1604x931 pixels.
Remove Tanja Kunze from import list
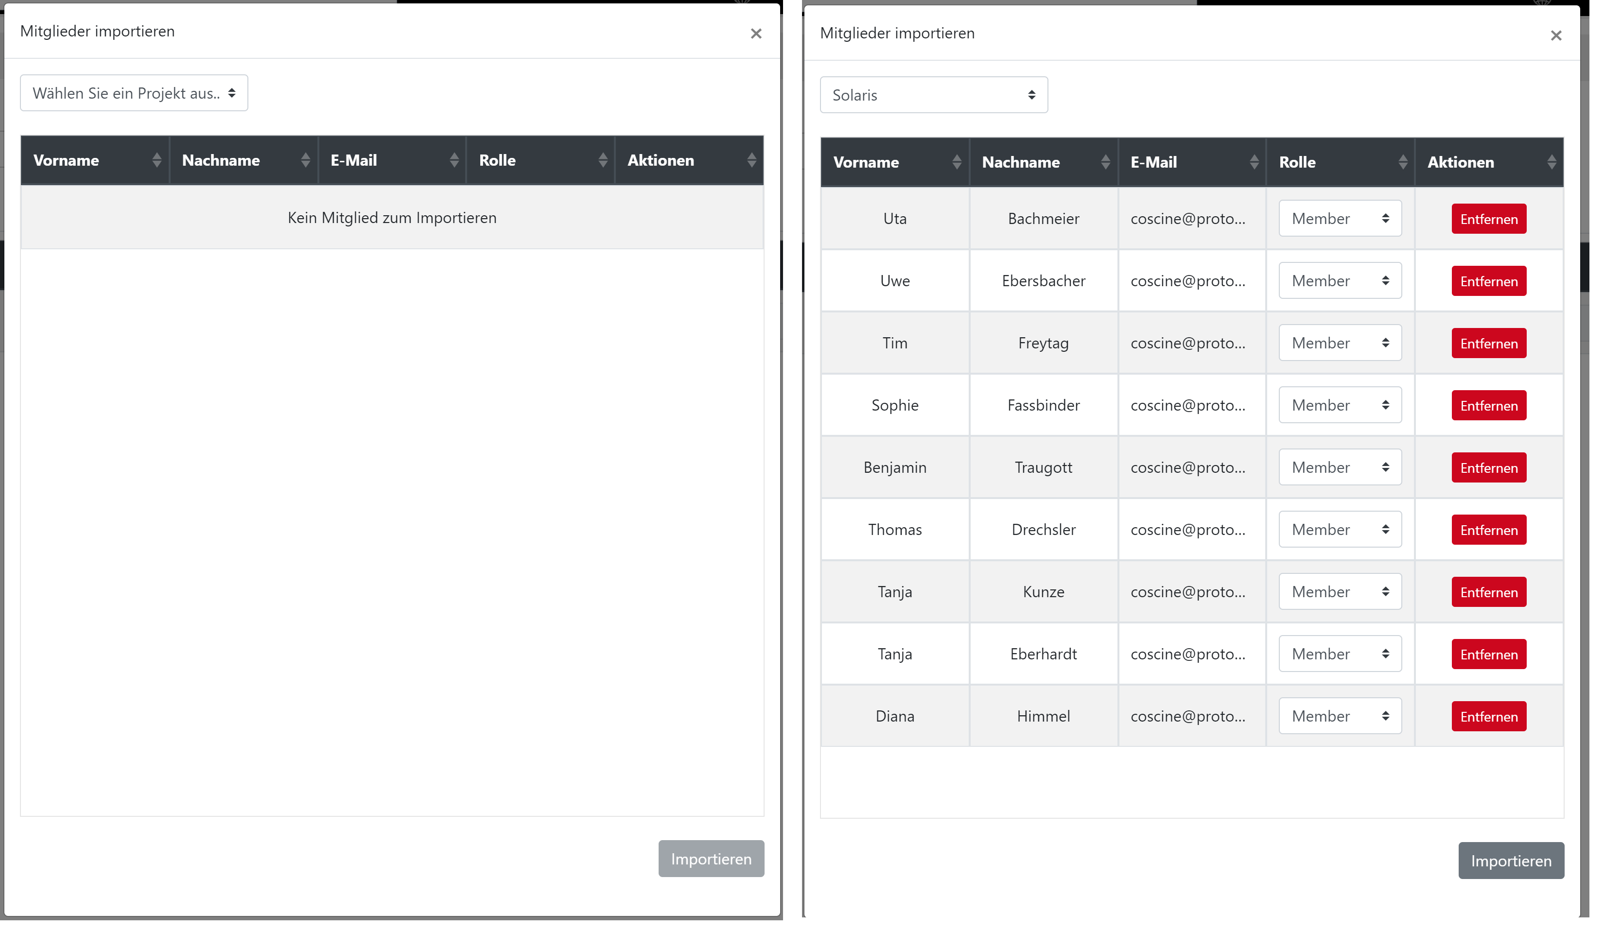(1488, 592)
